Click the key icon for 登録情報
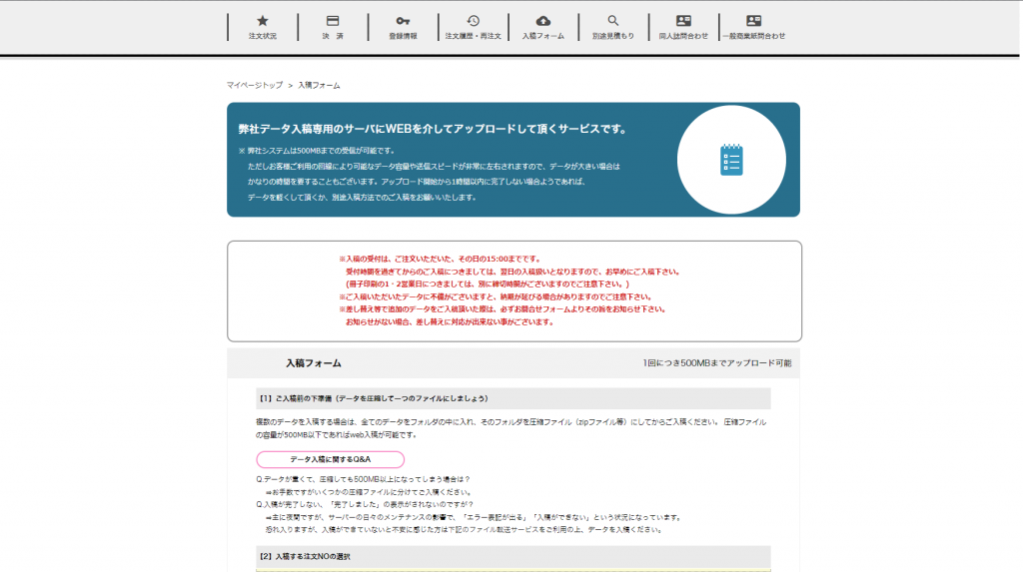This screenshot has height=572, width=1023. tap(403, 20)
